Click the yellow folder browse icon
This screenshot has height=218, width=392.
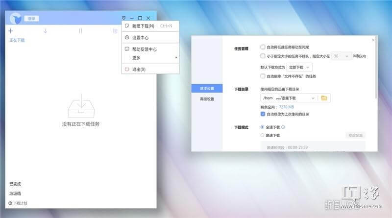click(x=324, y=98)
